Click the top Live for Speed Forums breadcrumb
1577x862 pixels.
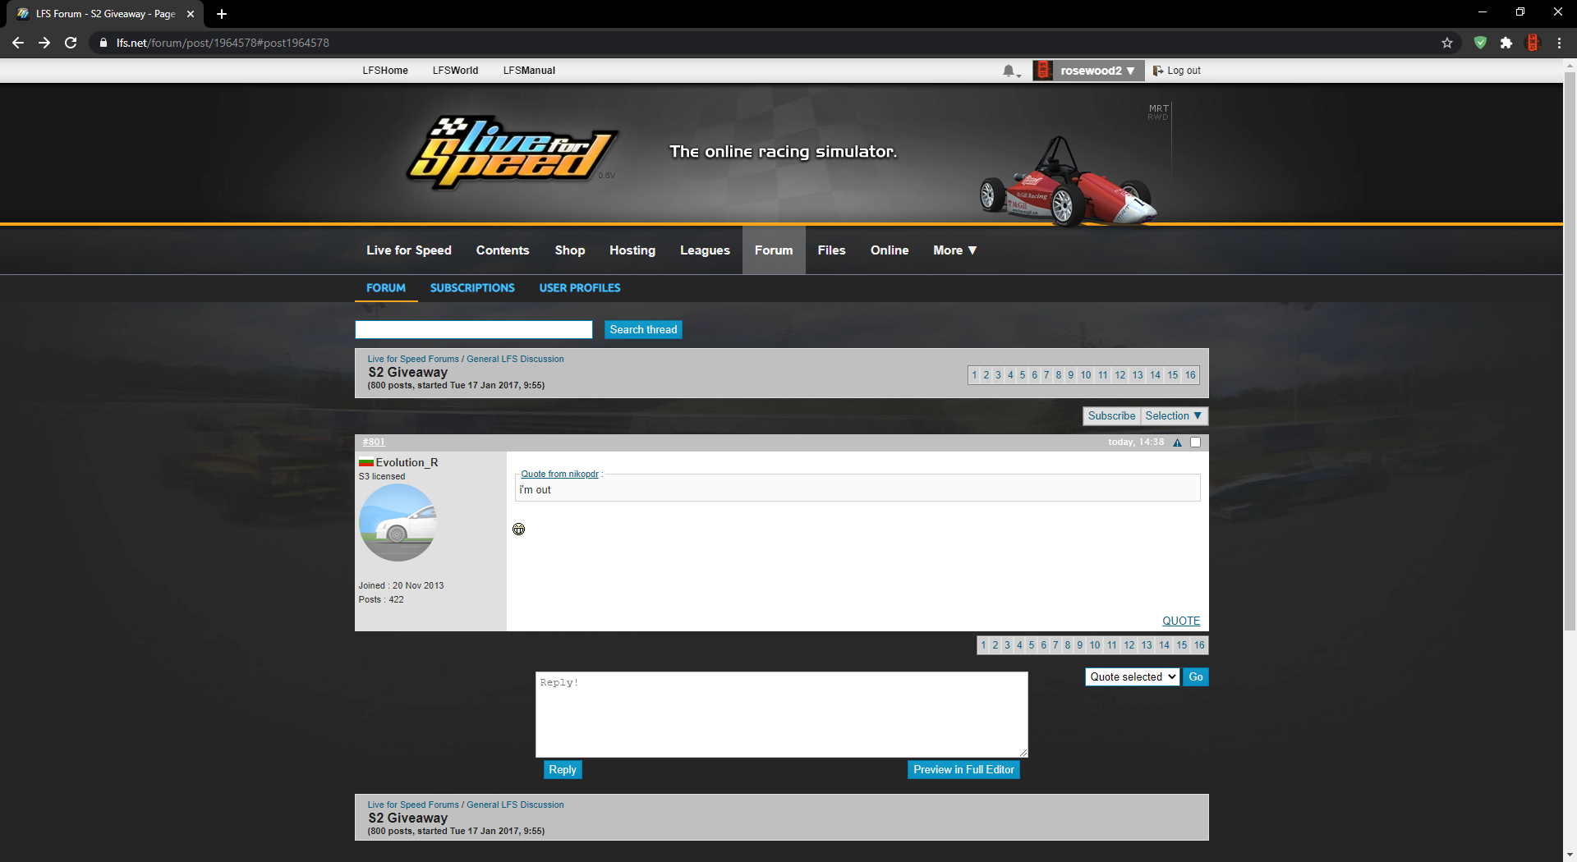[x=413, y=360]
